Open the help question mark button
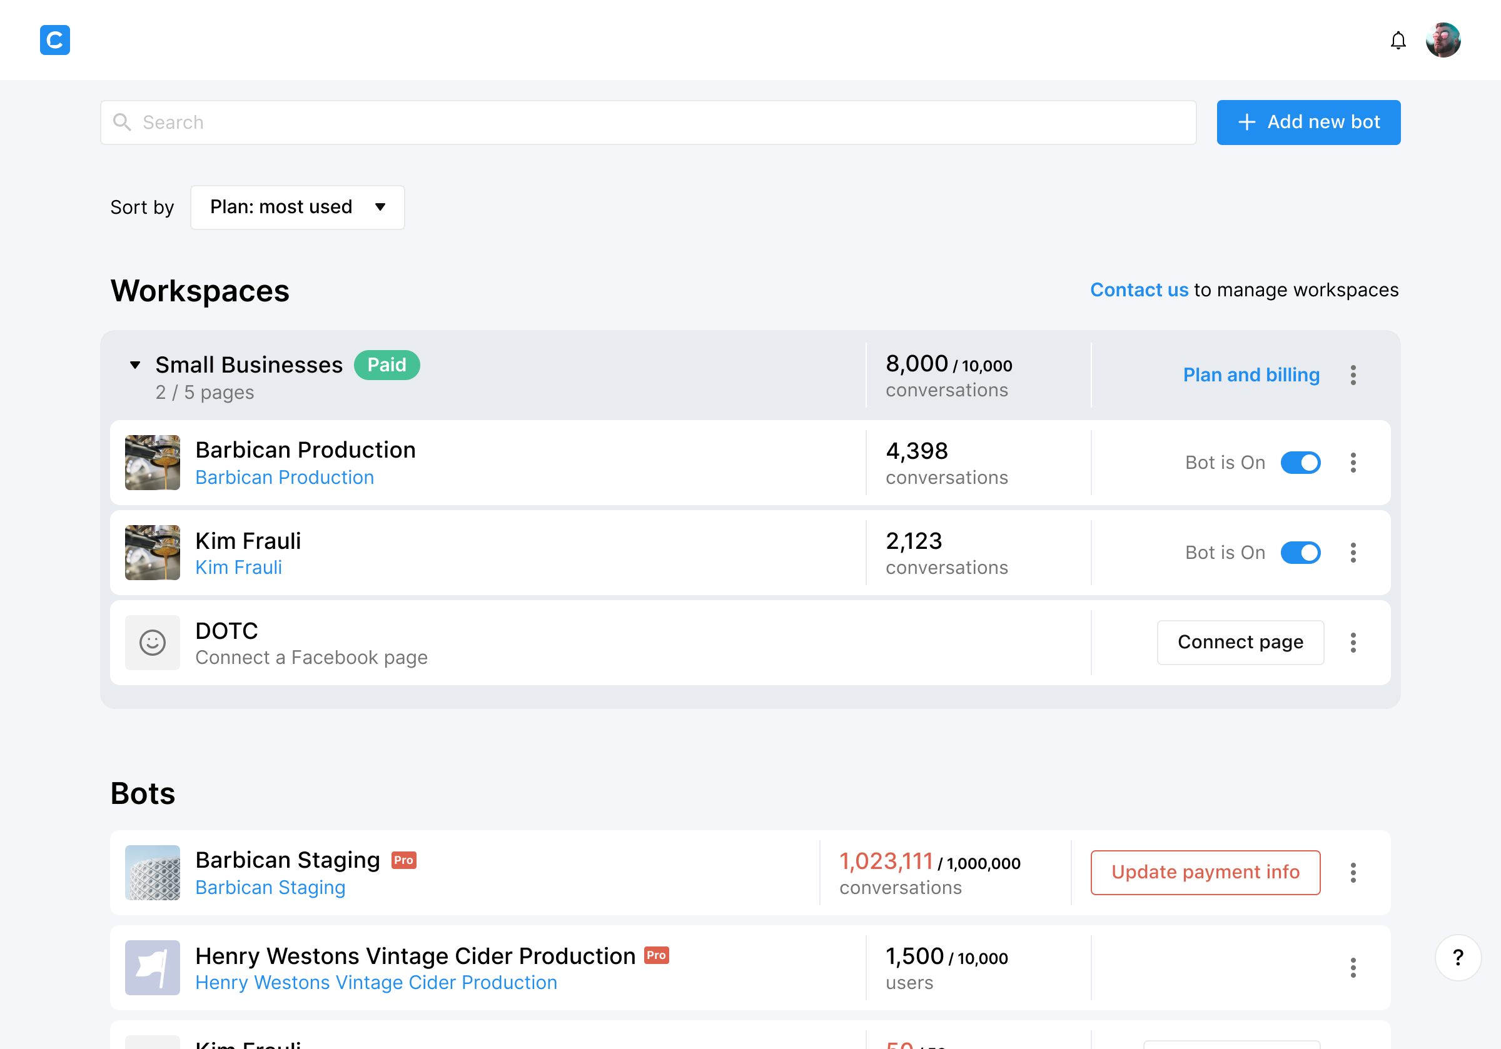This screenshot has height=1049, width=1501. (1457, 958)
